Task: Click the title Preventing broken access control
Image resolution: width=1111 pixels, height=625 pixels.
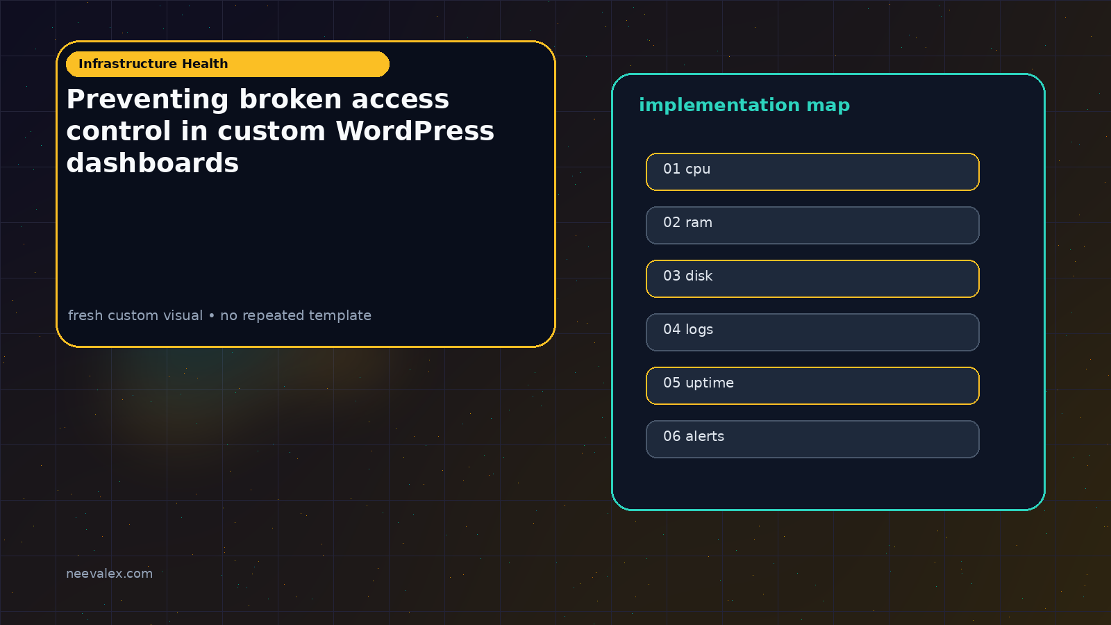Action: [281, 131]
